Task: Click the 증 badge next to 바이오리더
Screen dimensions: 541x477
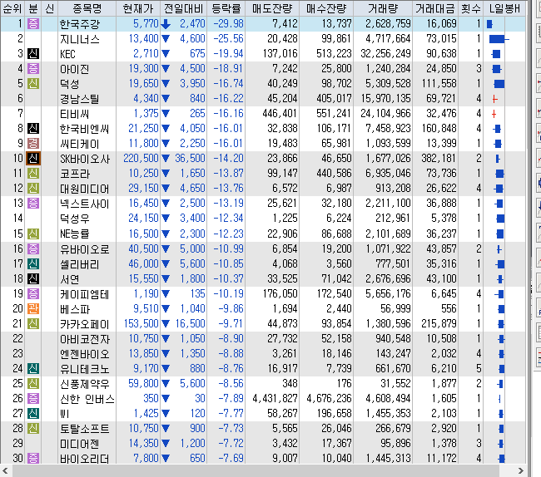Action: click(33, 459)
